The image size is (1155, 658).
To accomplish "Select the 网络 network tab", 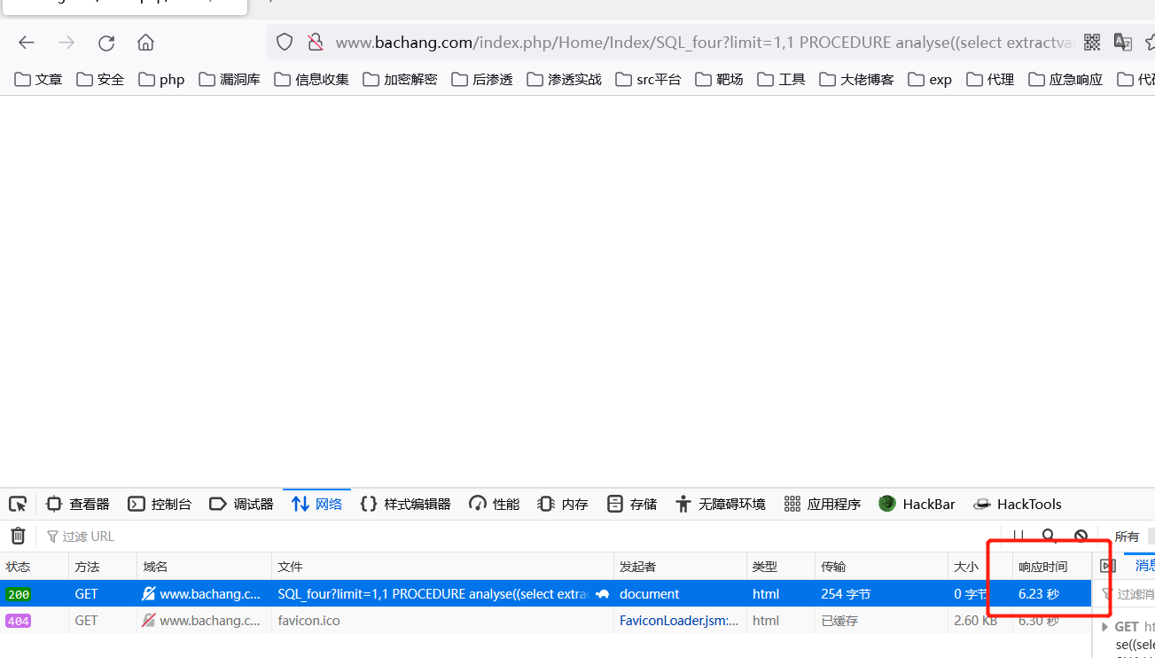I will (x=316, y=504).
